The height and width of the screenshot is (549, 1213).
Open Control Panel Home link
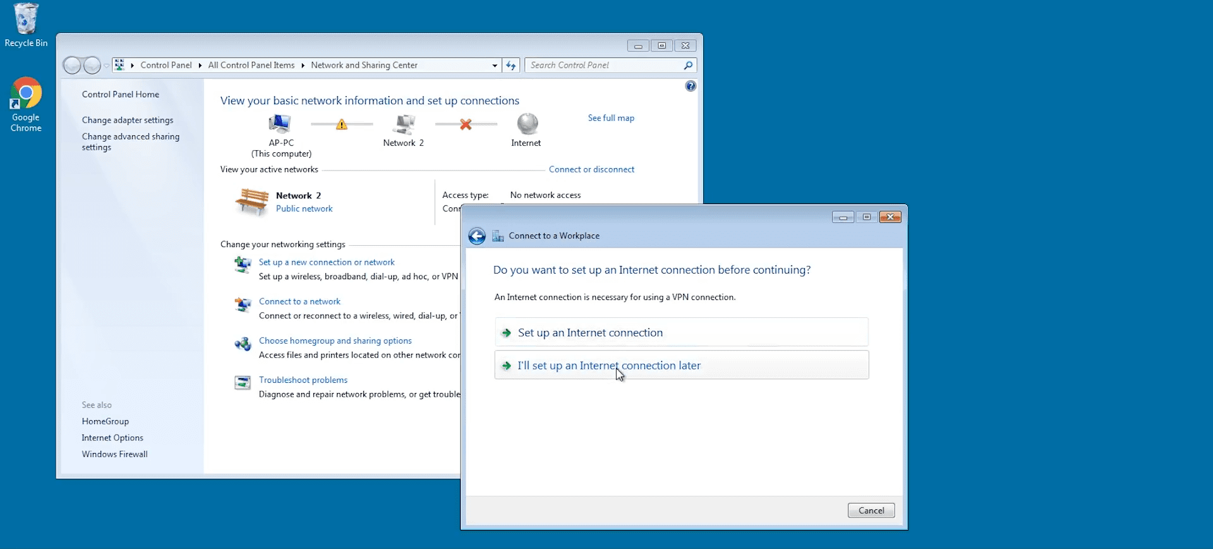tap(121, 94)
